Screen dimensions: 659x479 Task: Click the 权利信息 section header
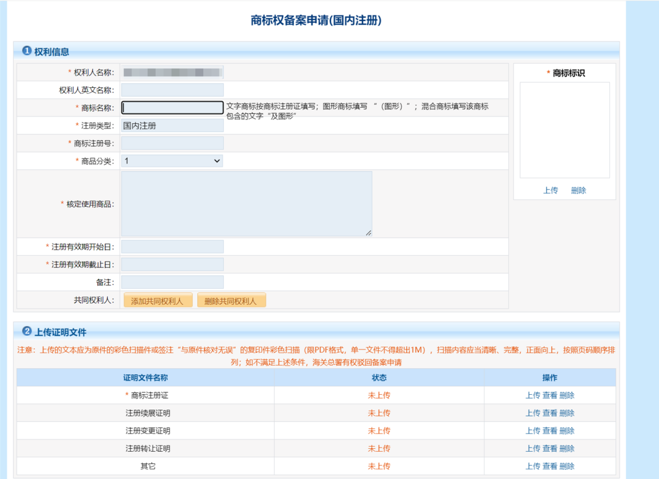51,51
